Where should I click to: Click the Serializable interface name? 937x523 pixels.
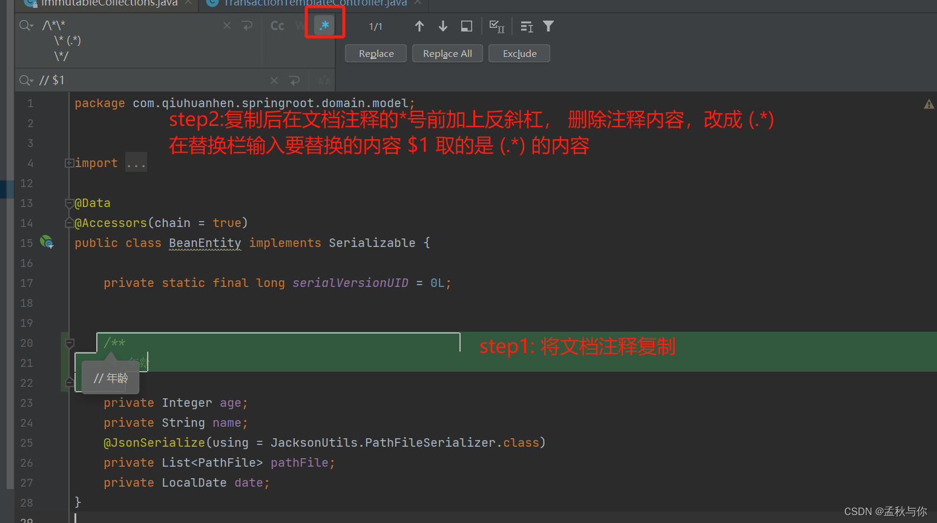(x=372, y=243)
